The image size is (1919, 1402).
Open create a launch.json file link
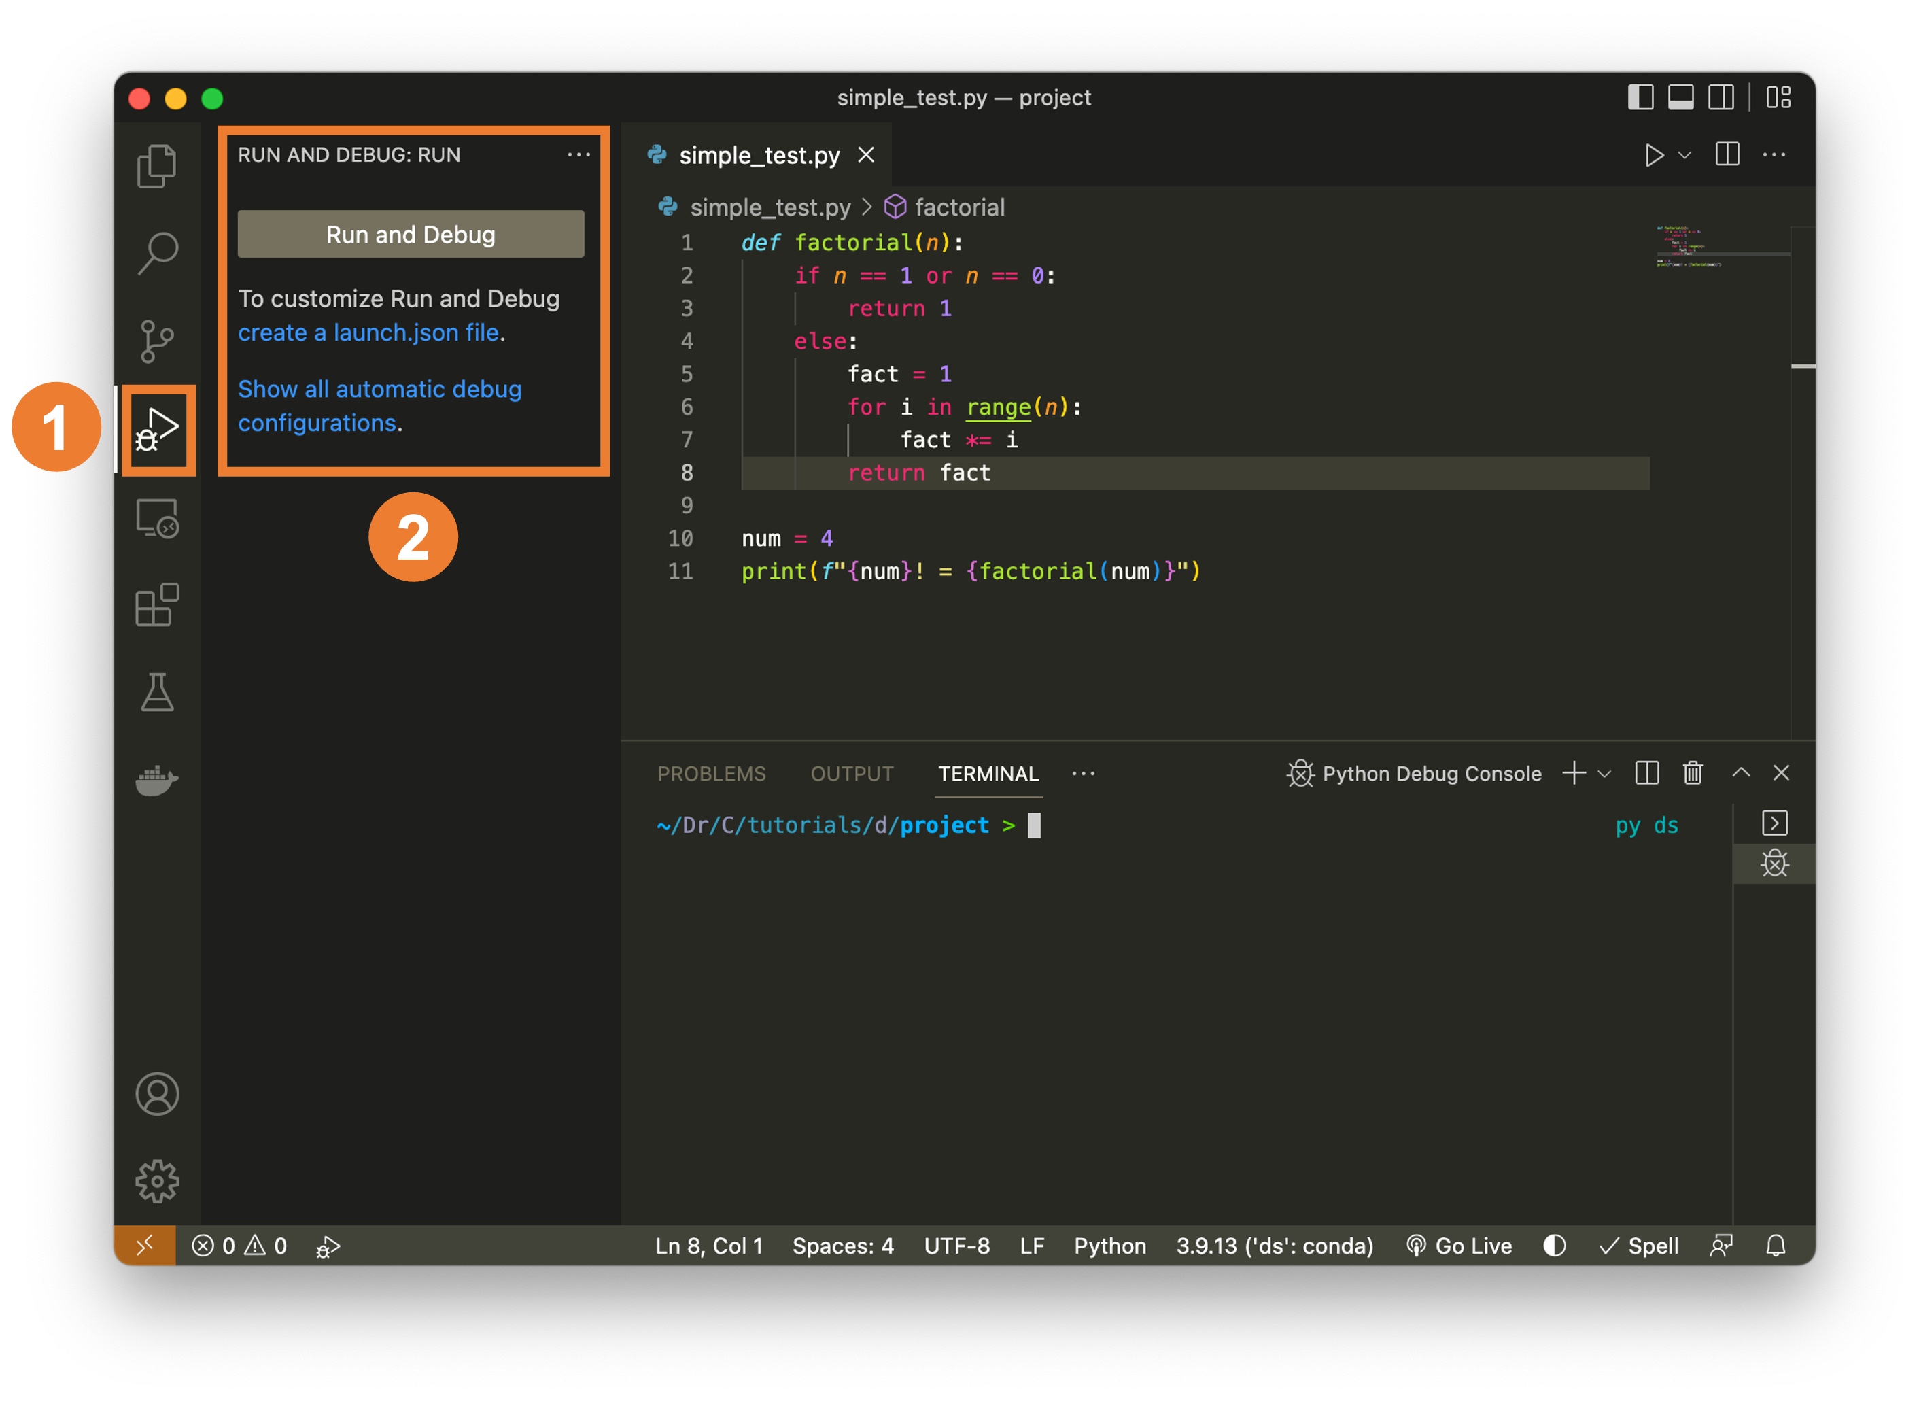pyautogui.click(x=368, y=332)
